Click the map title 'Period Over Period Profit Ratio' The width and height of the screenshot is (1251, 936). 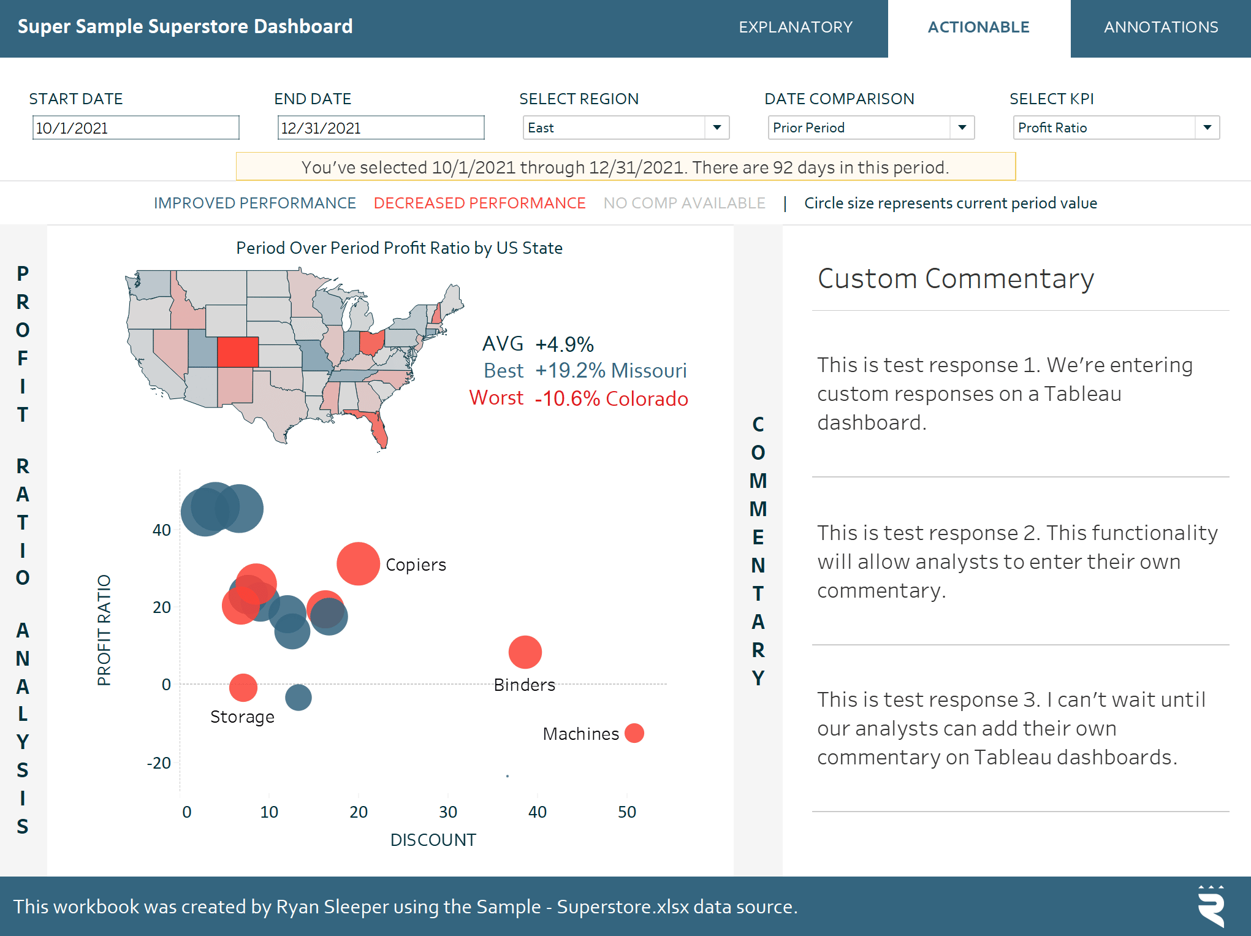(399, 248)
